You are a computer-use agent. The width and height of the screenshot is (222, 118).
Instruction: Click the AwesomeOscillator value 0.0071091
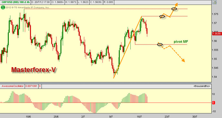click(x=31, y=86)
